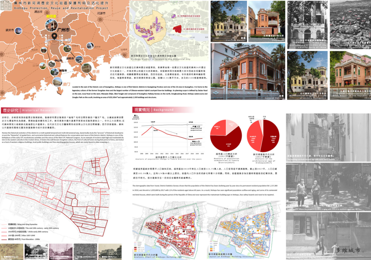Click the orange 香港 label
The height and width of the screenshot is (260, 371).
(96, 71)
